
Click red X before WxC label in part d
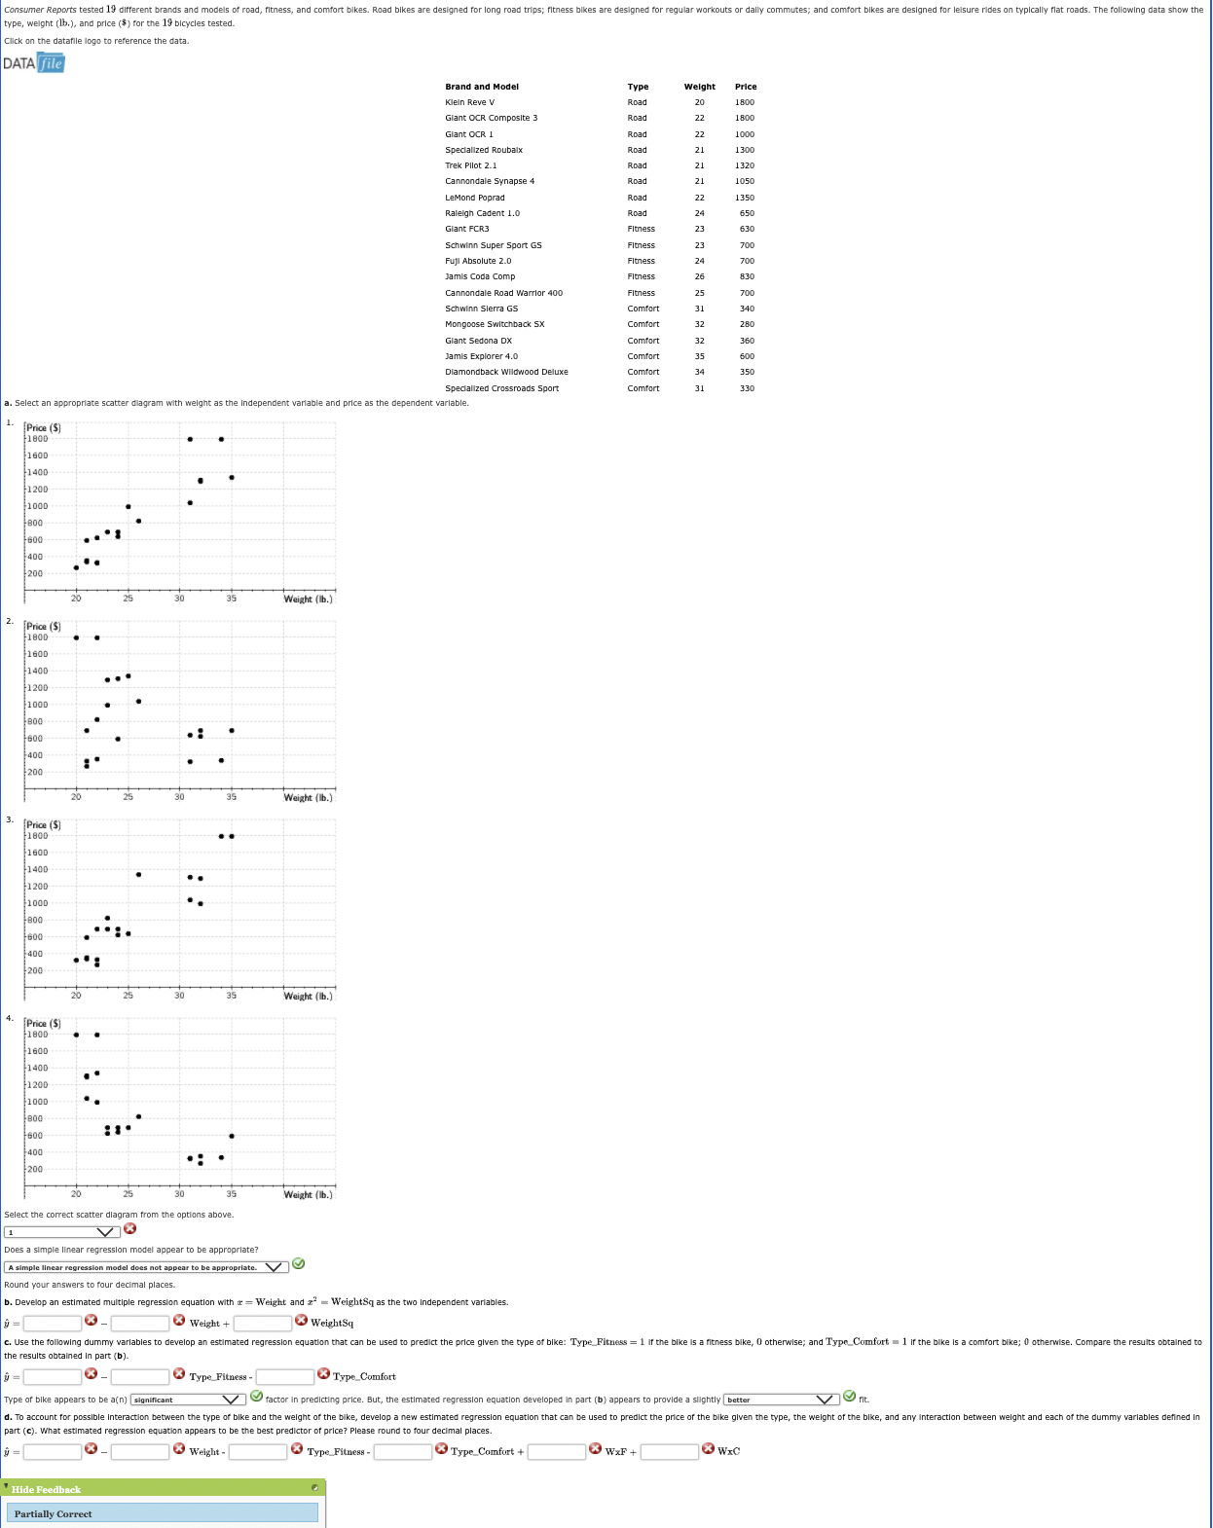tap(708, 1449)
